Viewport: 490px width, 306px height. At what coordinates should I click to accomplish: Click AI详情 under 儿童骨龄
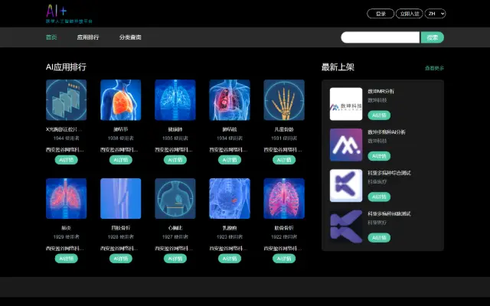(284, 160)
